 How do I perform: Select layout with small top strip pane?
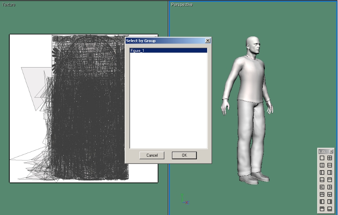coord(330,180)
